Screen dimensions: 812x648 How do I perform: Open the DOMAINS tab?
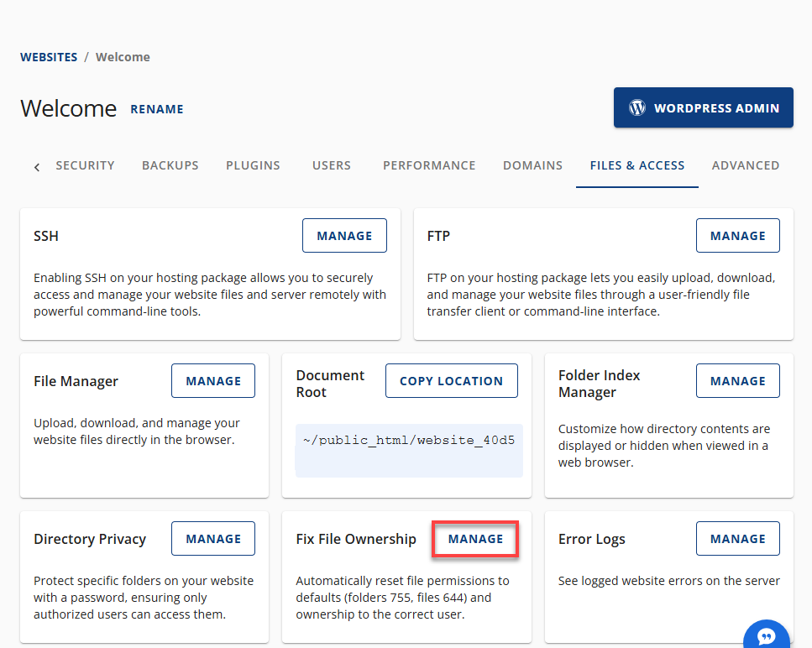pyautogui.click(x=532, y=165)
